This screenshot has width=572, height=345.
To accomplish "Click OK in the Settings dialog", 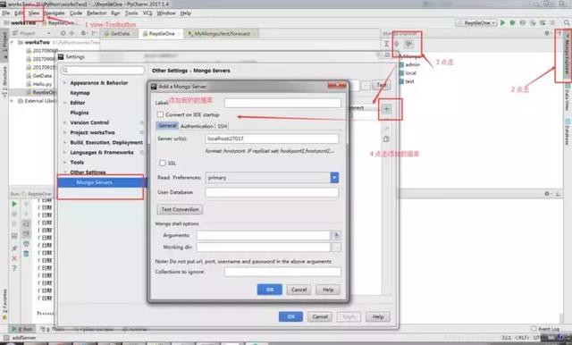I will point(290,316).
